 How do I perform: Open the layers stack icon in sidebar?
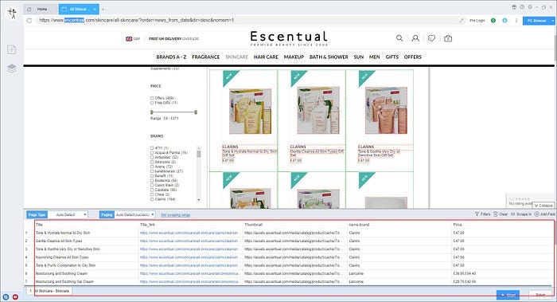coord(12,68)
